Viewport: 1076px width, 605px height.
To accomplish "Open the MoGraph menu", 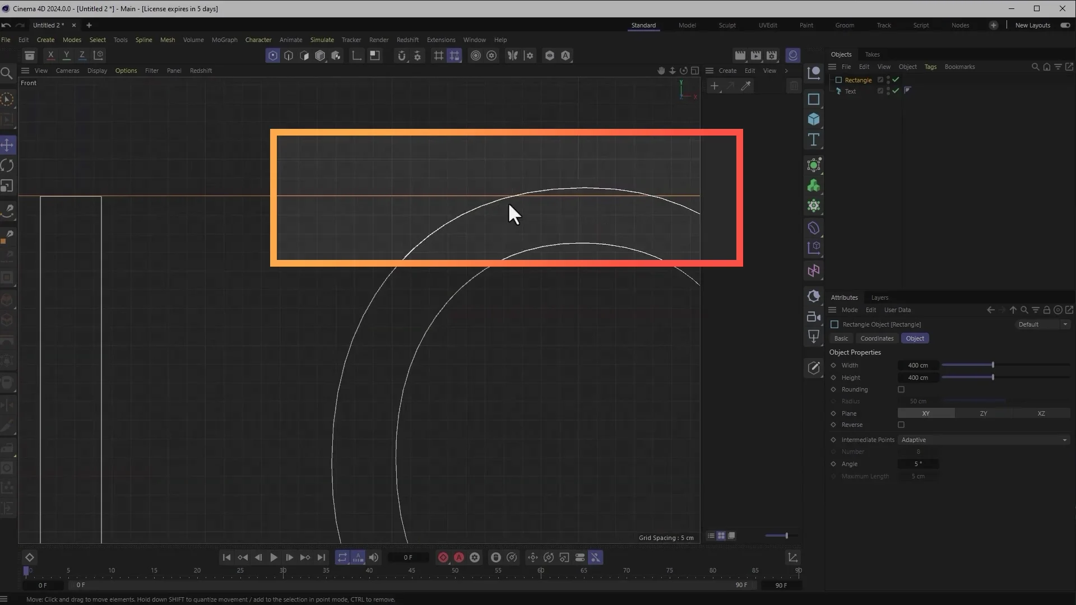I will (x=224, y=40).
